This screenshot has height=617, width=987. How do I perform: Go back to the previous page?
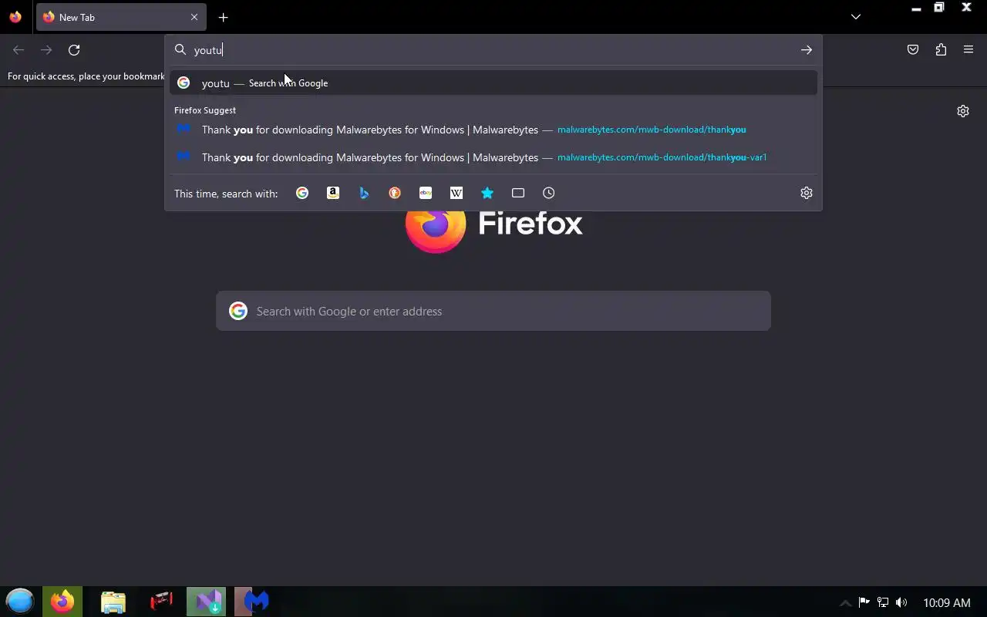[19, 50]
